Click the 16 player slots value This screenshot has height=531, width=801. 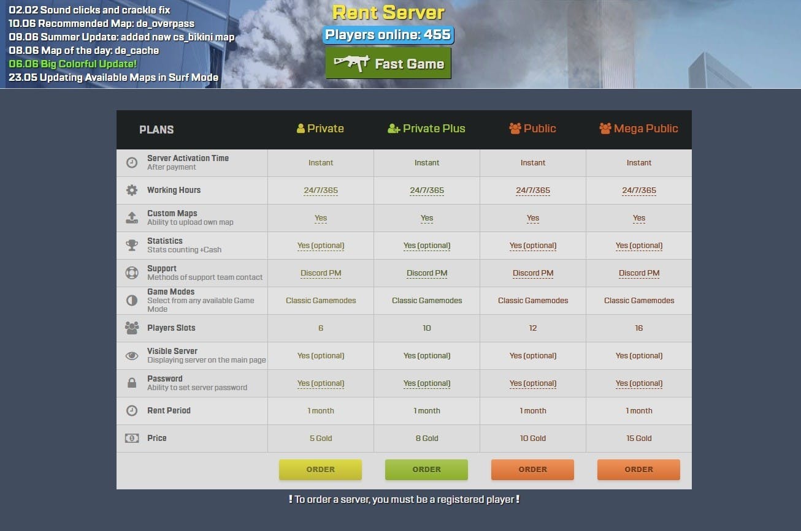coord(639,328)
